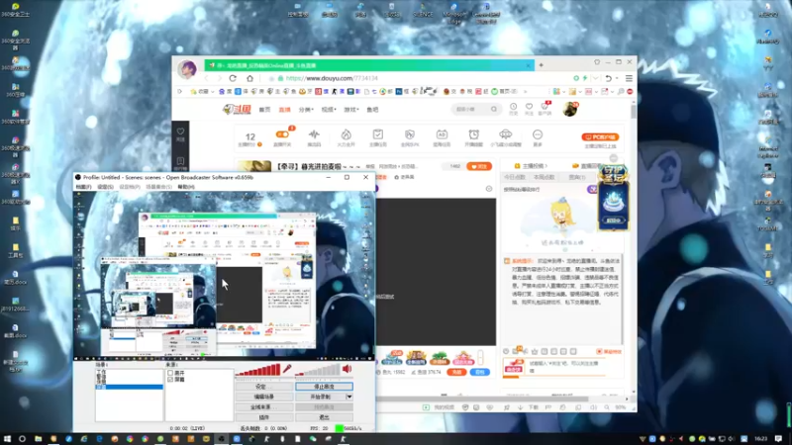792x445 pixels.
Task: Mute desktop audio via OBS speaker icon
Action: click(347, 369)
